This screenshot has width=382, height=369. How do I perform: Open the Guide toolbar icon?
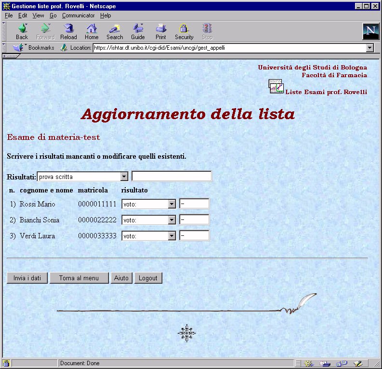138,32
